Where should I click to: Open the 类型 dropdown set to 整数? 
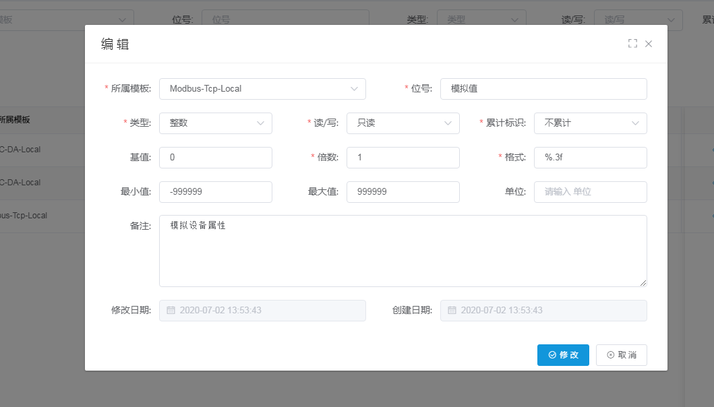point(215,123)
